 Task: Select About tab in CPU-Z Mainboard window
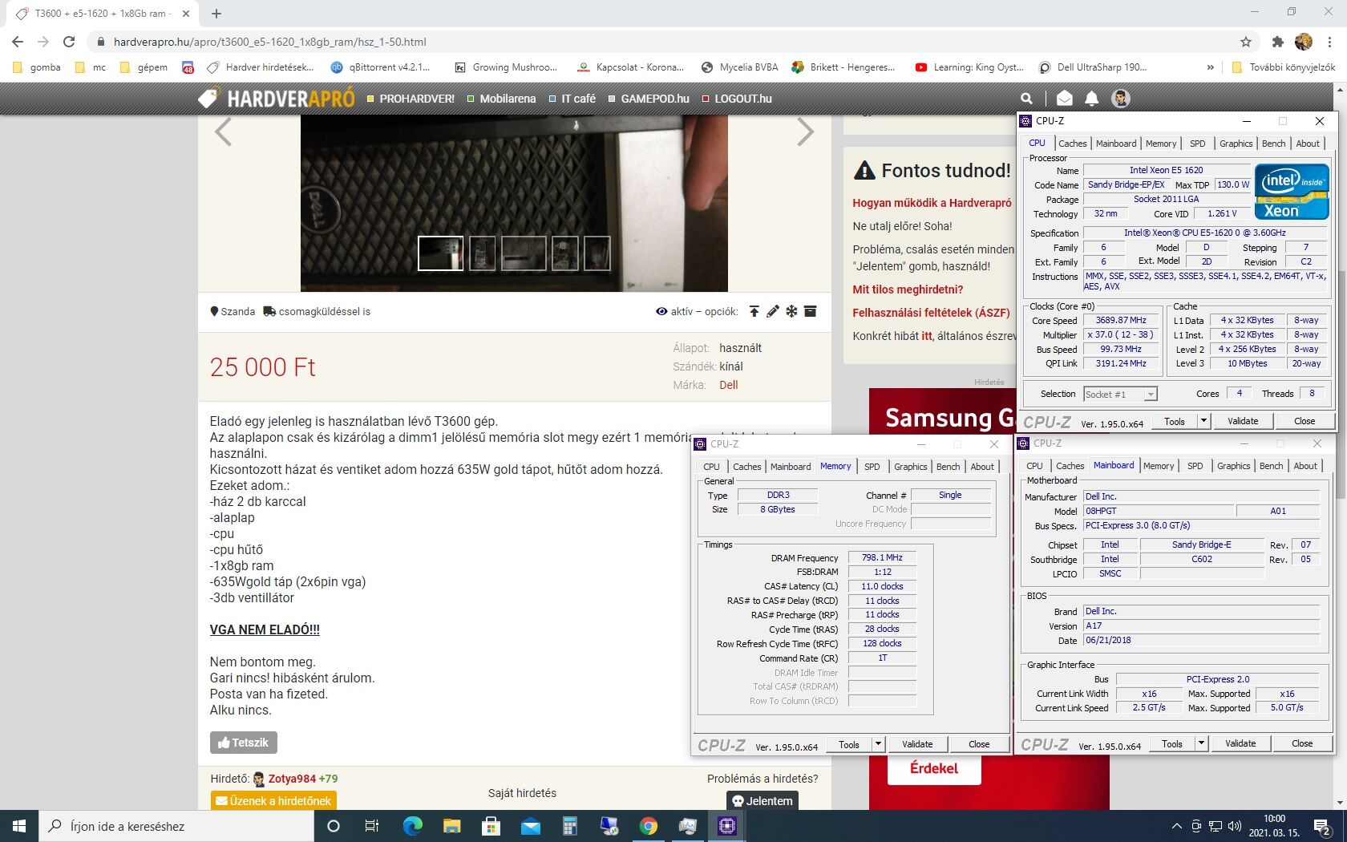tap(1305, 466)
